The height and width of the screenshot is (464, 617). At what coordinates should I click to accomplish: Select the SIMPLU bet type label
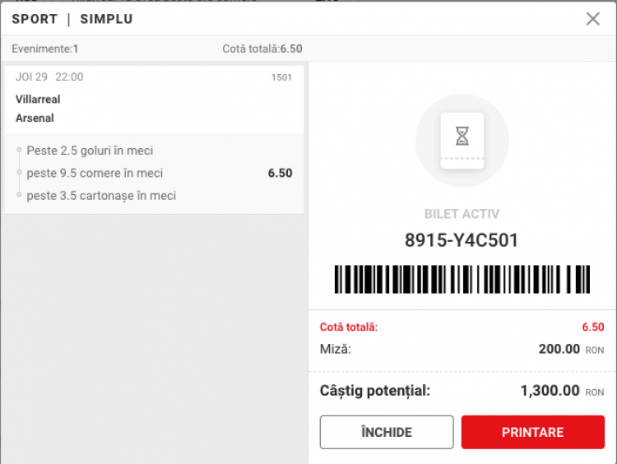click(106, 19)
